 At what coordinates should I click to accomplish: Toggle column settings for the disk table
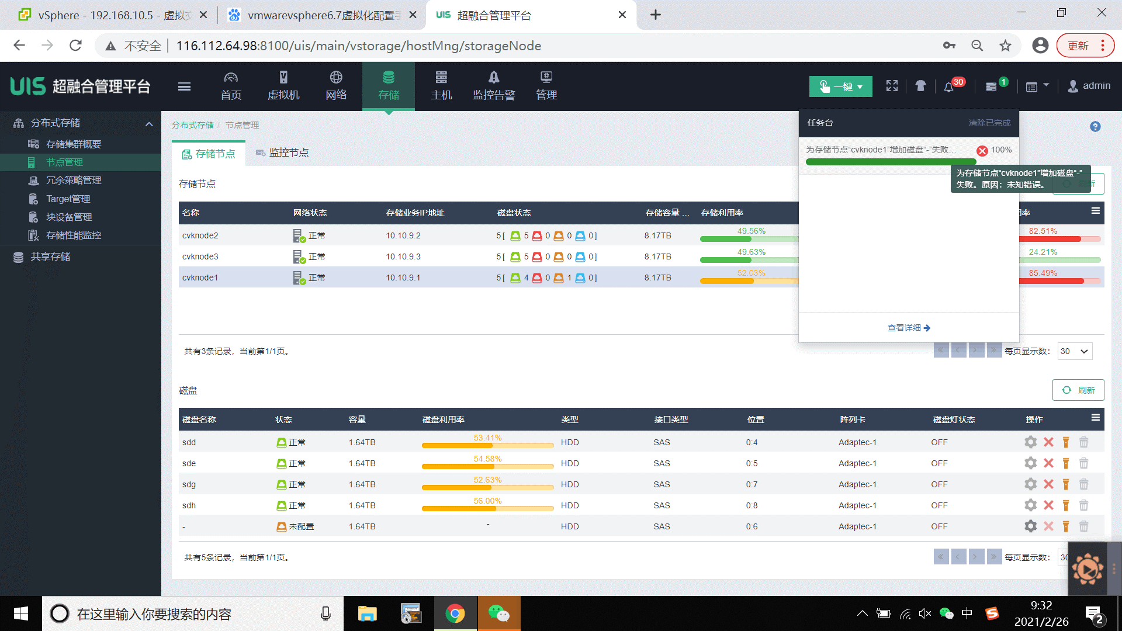click(x=1095, y=418)
